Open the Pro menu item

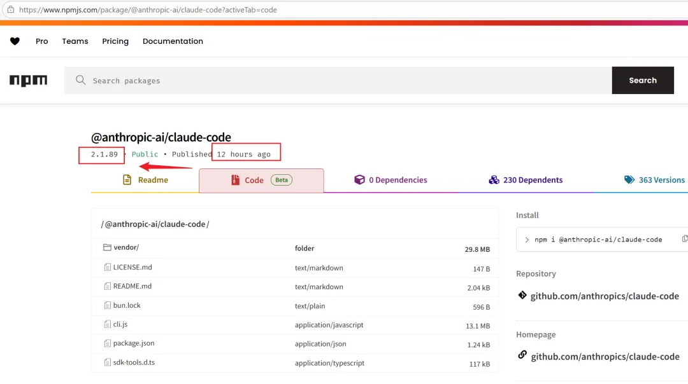tap(41, 41)
